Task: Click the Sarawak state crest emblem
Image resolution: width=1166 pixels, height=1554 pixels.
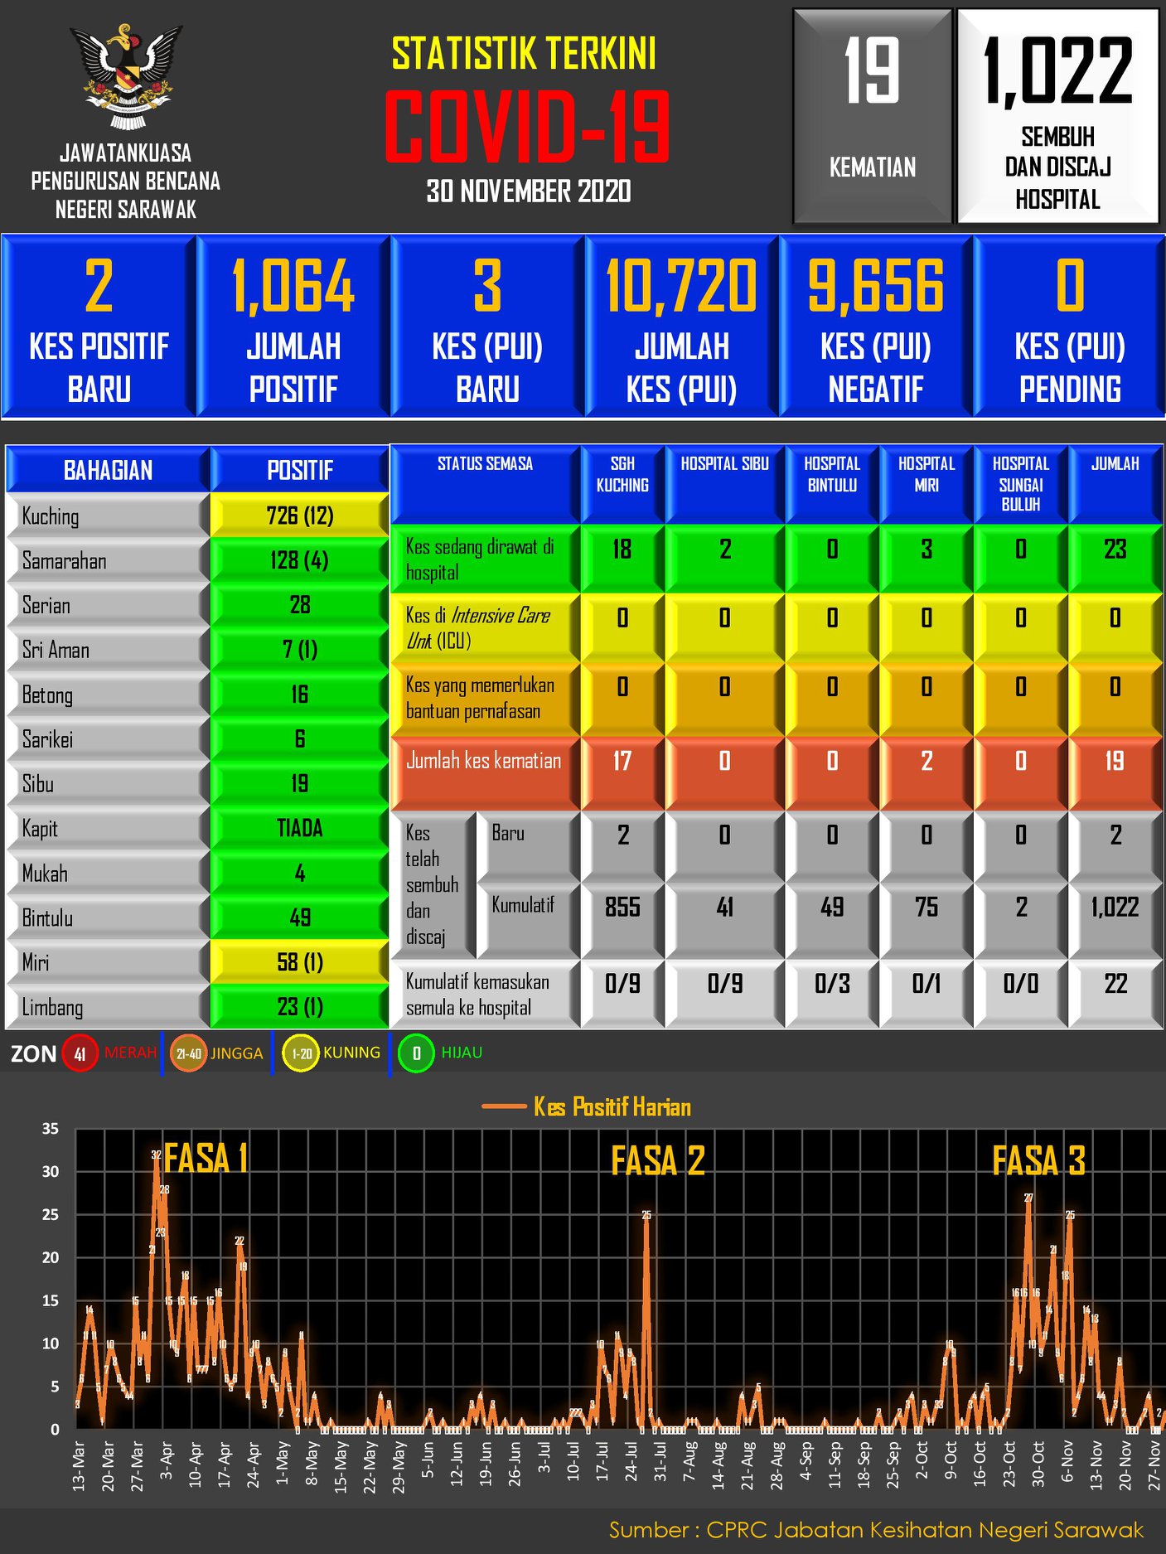Action: point(126,77)
